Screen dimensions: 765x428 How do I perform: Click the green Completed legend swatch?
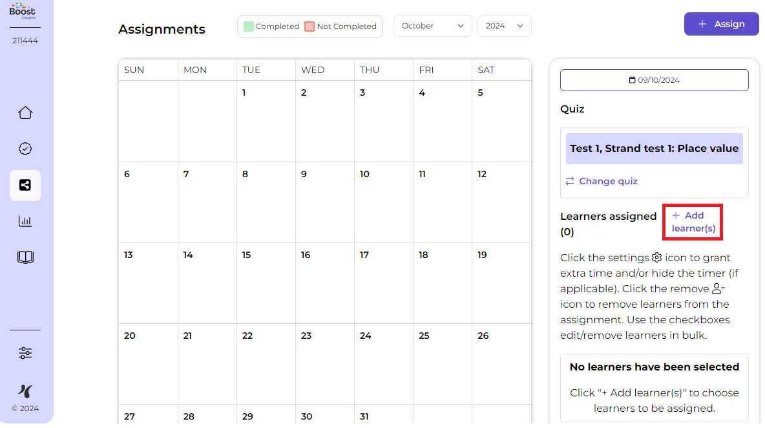249,27
